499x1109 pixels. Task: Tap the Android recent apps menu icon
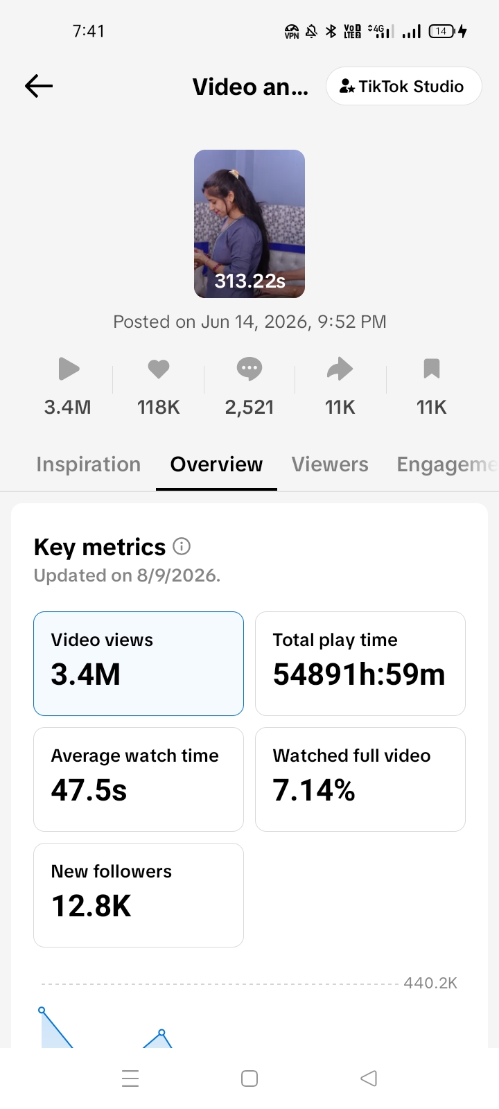pyautogui.click(x=130, y=1079)
